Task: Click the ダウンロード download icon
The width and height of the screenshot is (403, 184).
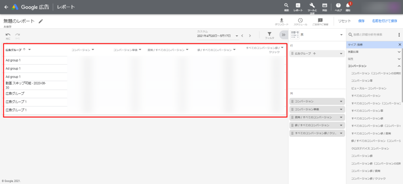Action: [x=282, y=21]
